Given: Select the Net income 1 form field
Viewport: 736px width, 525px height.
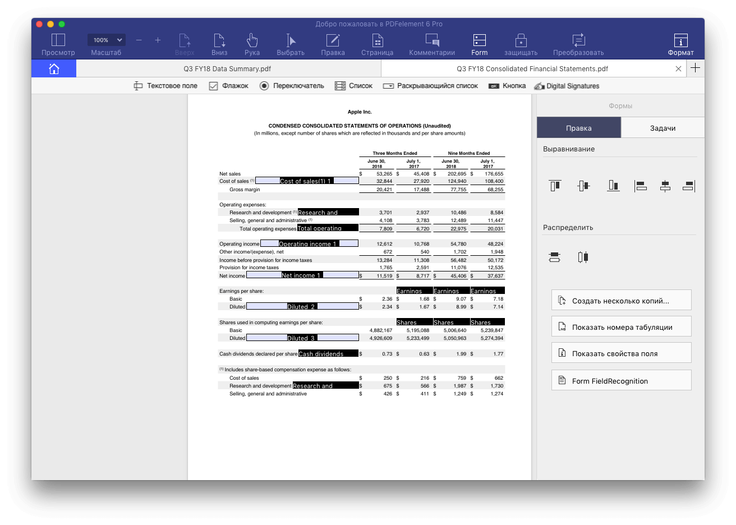Looking at the screenshot, I should pos(302,275).
